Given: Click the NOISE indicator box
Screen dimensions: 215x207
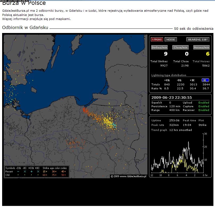Looking at the screenshot, I should 171,39.
